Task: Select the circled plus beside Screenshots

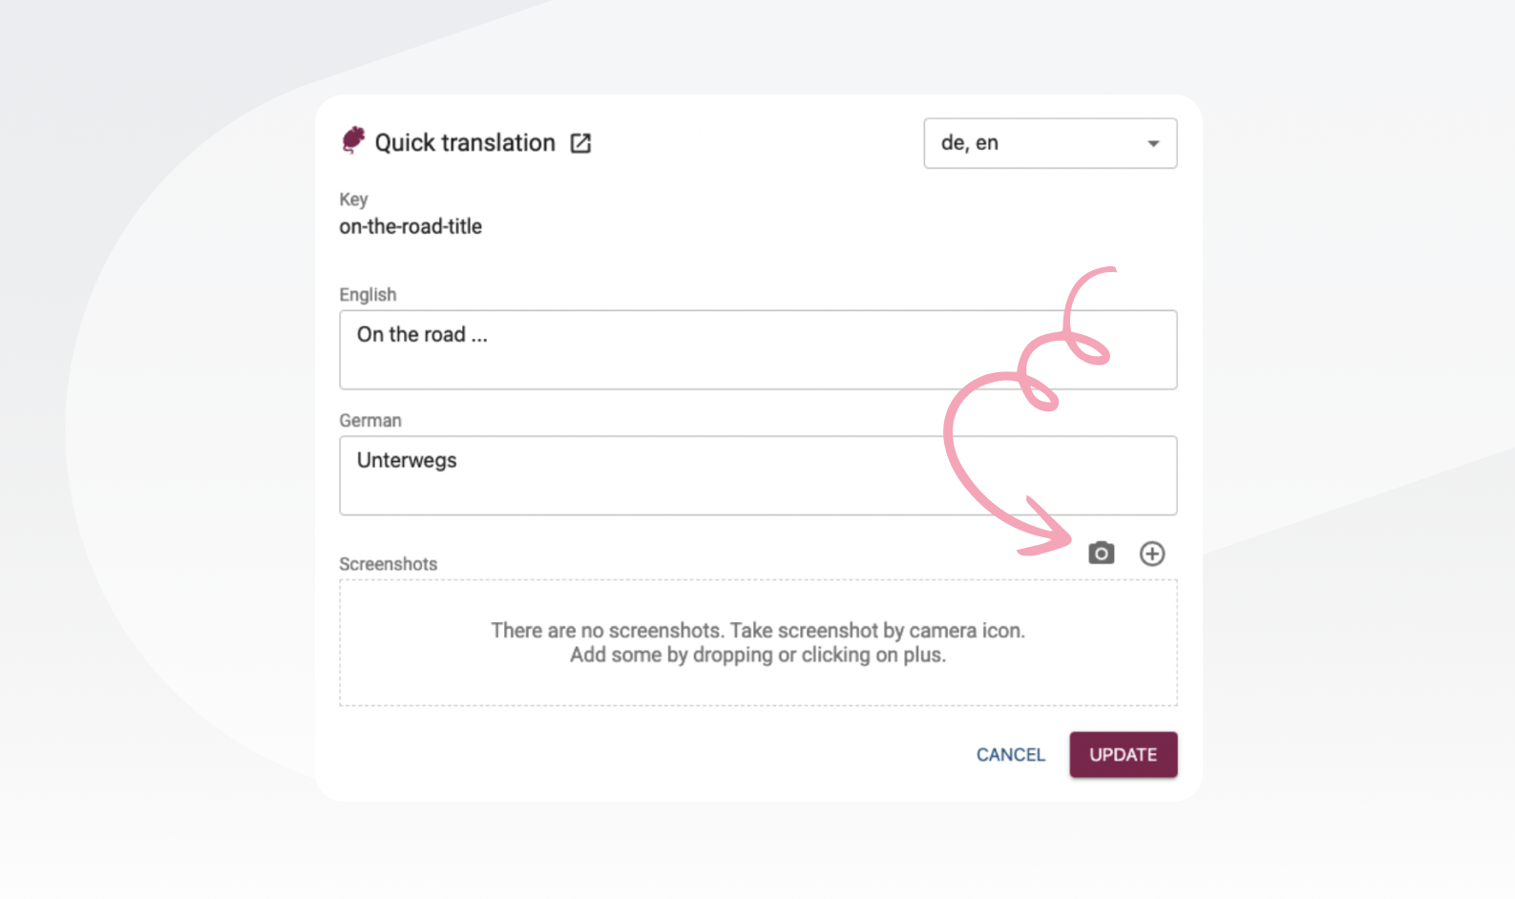Action: [1152, 554]
